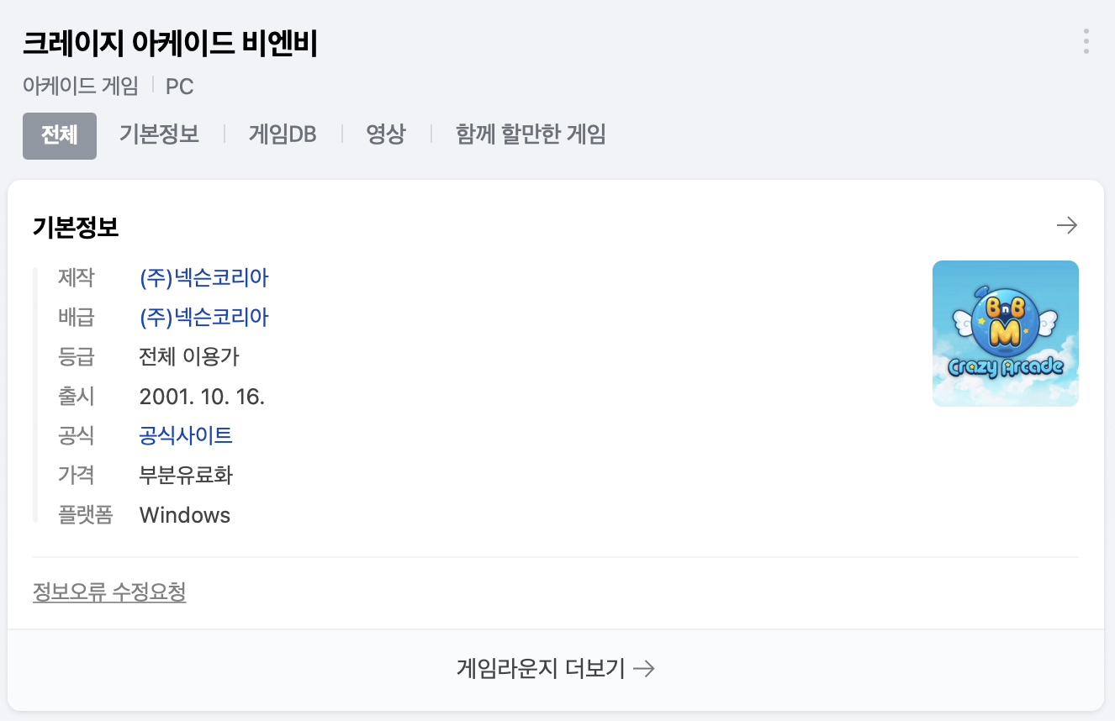Click the 아케이드 게임 genre label
Image resolution: width=1115 pixels, height=721 pixels.
[x=81, y=86]
